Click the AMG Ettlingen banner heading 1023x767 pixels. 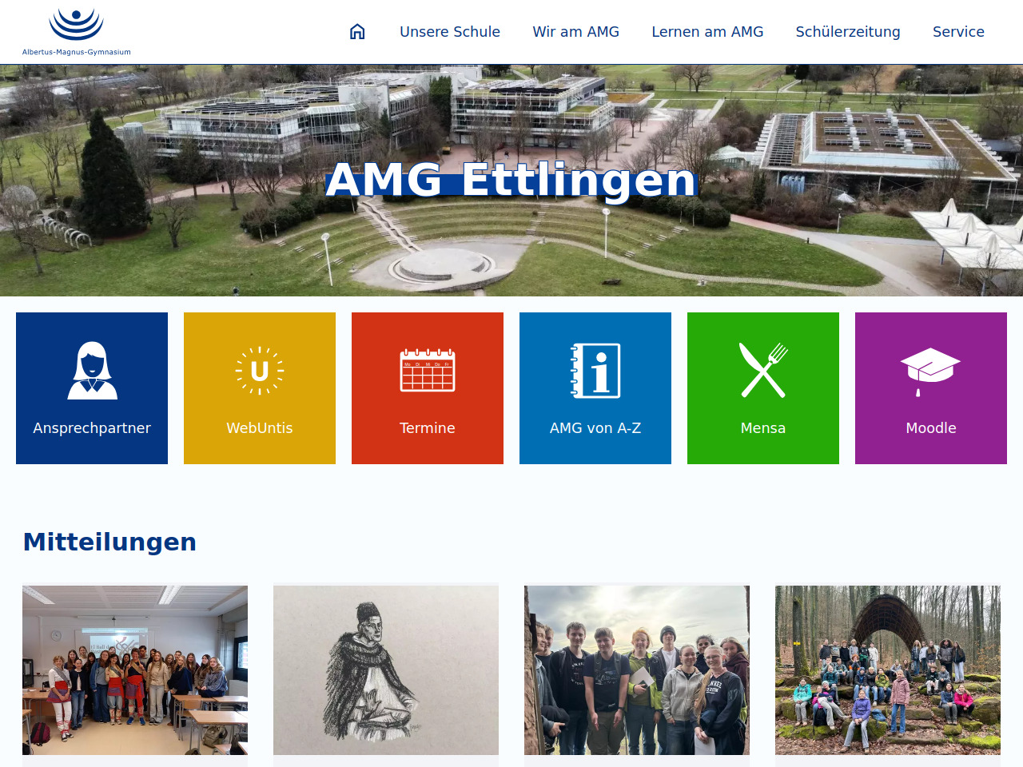coord(511,180)
